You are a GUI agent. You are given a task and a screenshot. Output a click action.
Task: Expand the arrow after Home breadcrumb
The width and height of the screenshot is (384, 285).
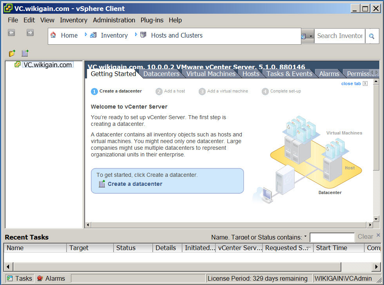coord(86,34)
